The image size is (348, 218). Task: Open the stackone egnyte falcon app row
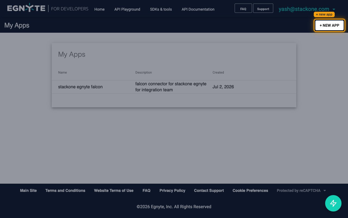(x=174, y=87)
